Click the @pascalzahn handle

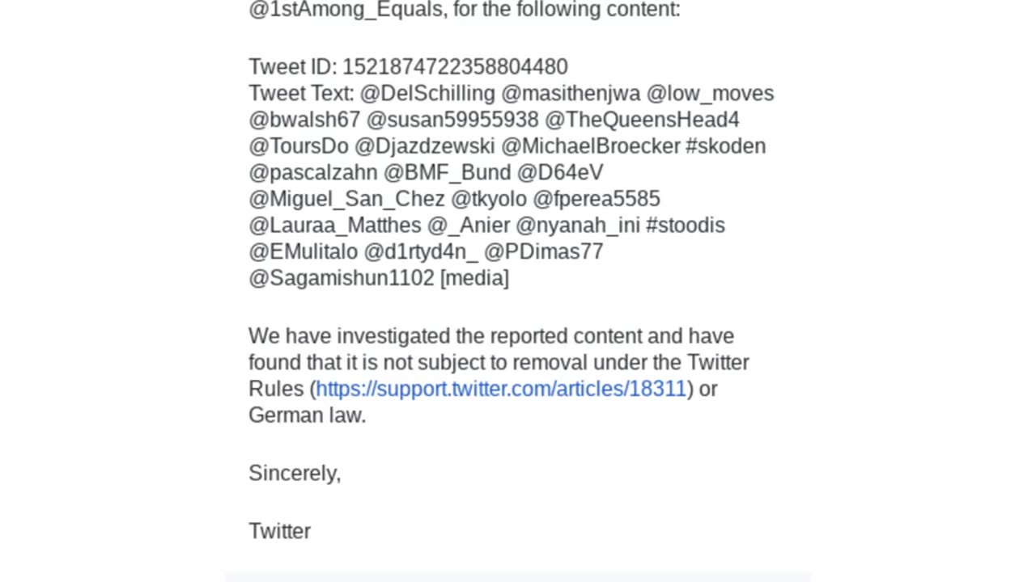pos(312,173)
